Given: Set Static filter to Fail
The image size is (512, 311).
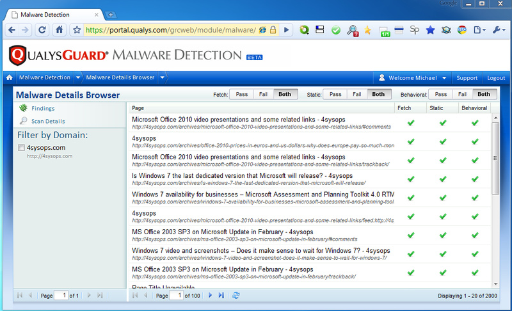Looking at the screenshot, I should point(357,94).
